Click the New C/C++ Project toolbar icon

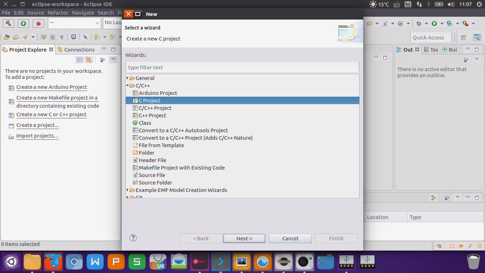(x=370, y=23)
